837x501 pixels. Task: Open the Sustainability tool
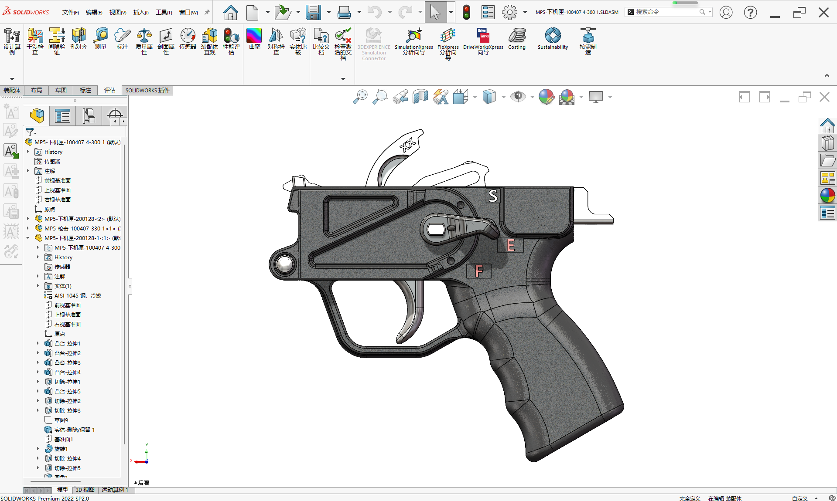coord(553,38)
